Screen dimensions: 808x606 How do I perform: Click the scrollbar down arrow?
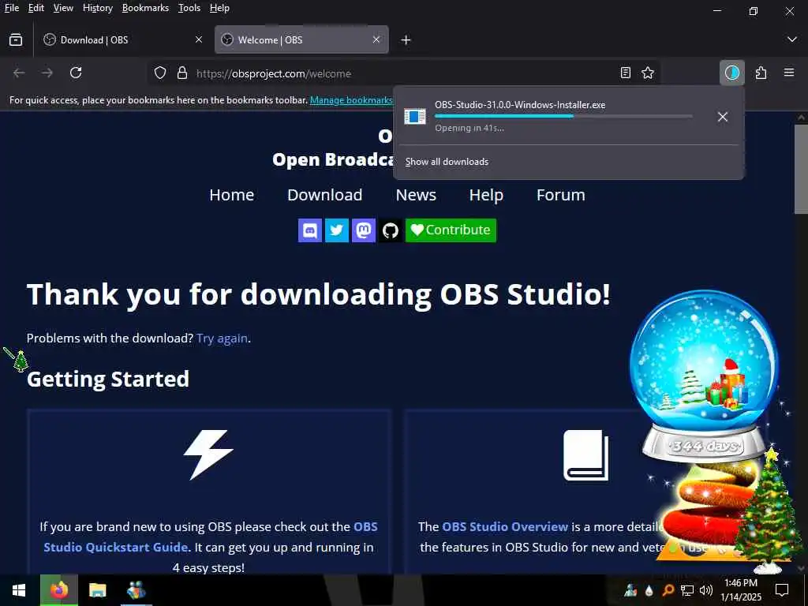[x=802, y=569]
